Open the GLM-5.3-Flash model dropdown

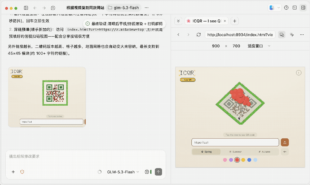(x=123, y=172)
